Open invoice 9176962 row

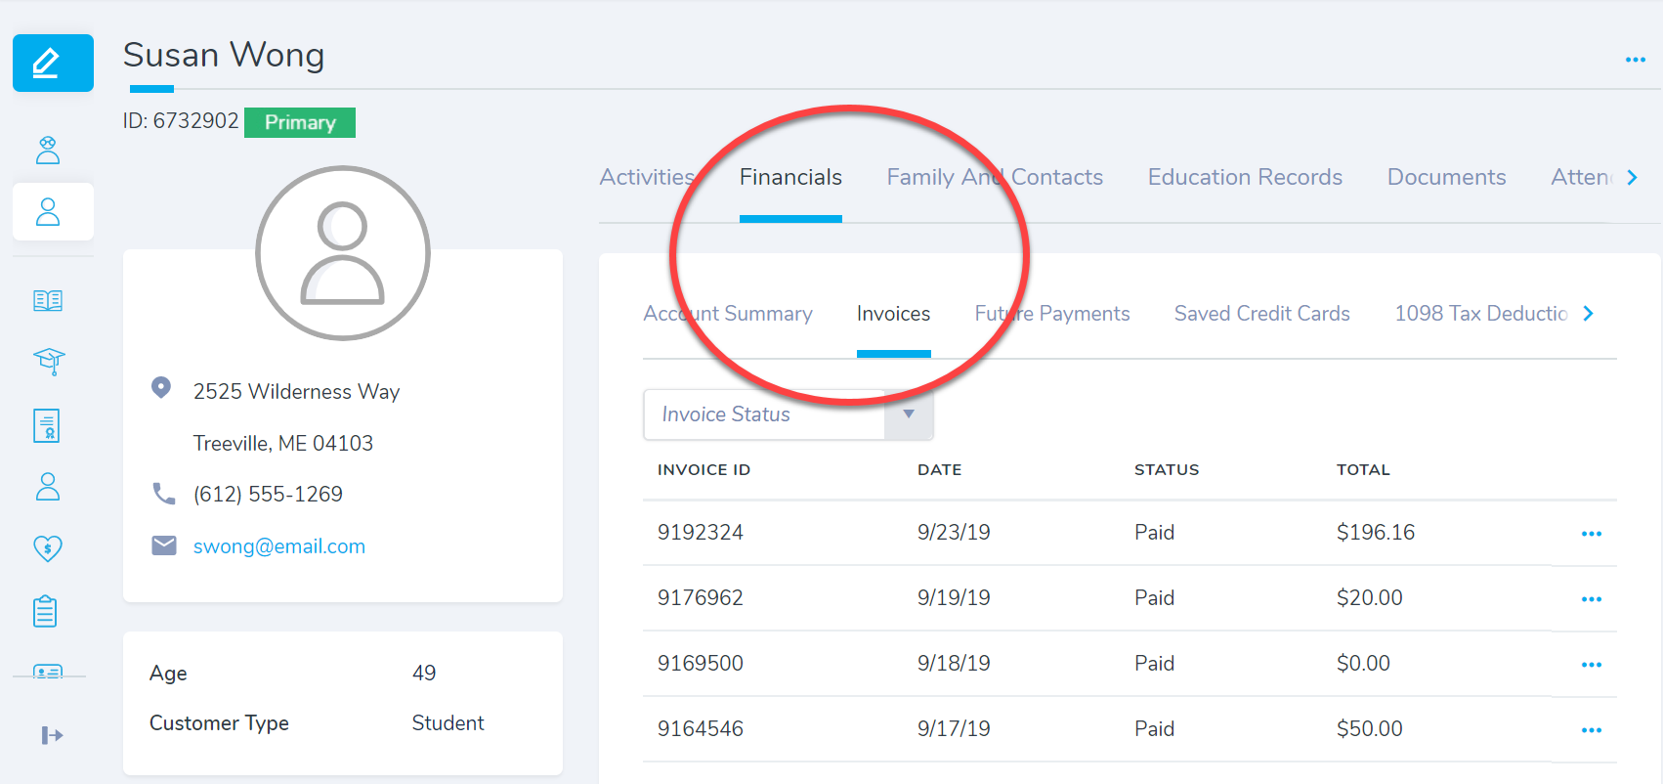coord(700,598)
